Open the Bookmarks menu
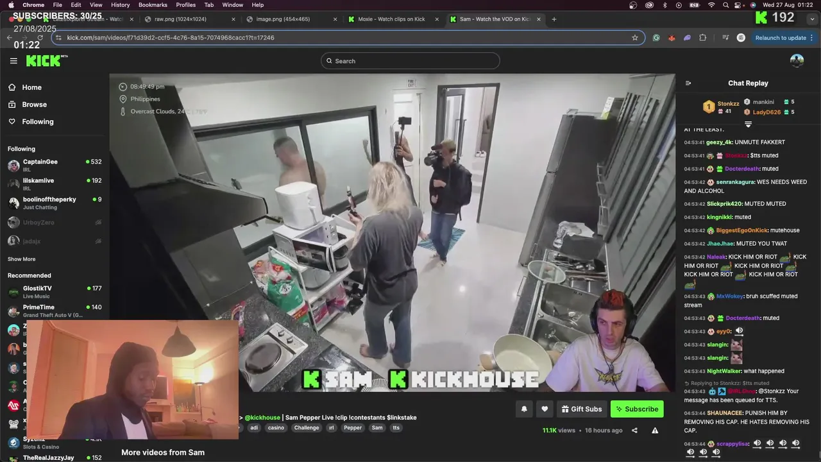 tap(153, 4)
